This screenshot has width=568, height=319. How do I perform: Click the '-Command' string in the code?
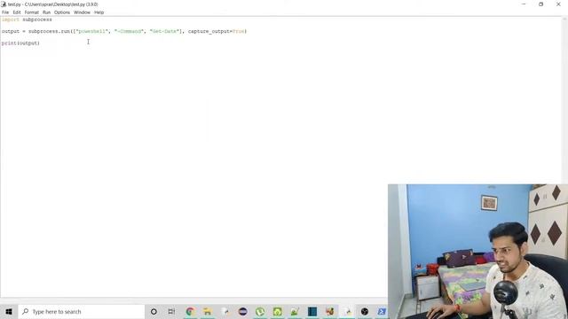click(129, 32)
